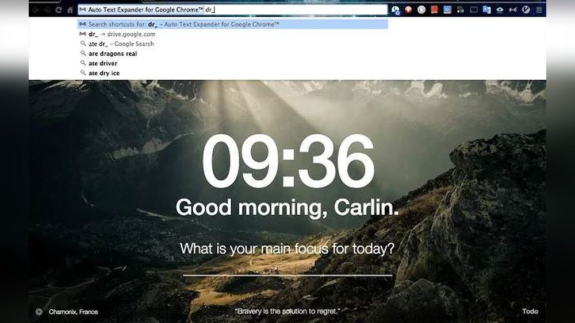Viewport: 575px width, 323px height.
Task: Click the Auto Text Expander address bar
Action: (232, 10)
